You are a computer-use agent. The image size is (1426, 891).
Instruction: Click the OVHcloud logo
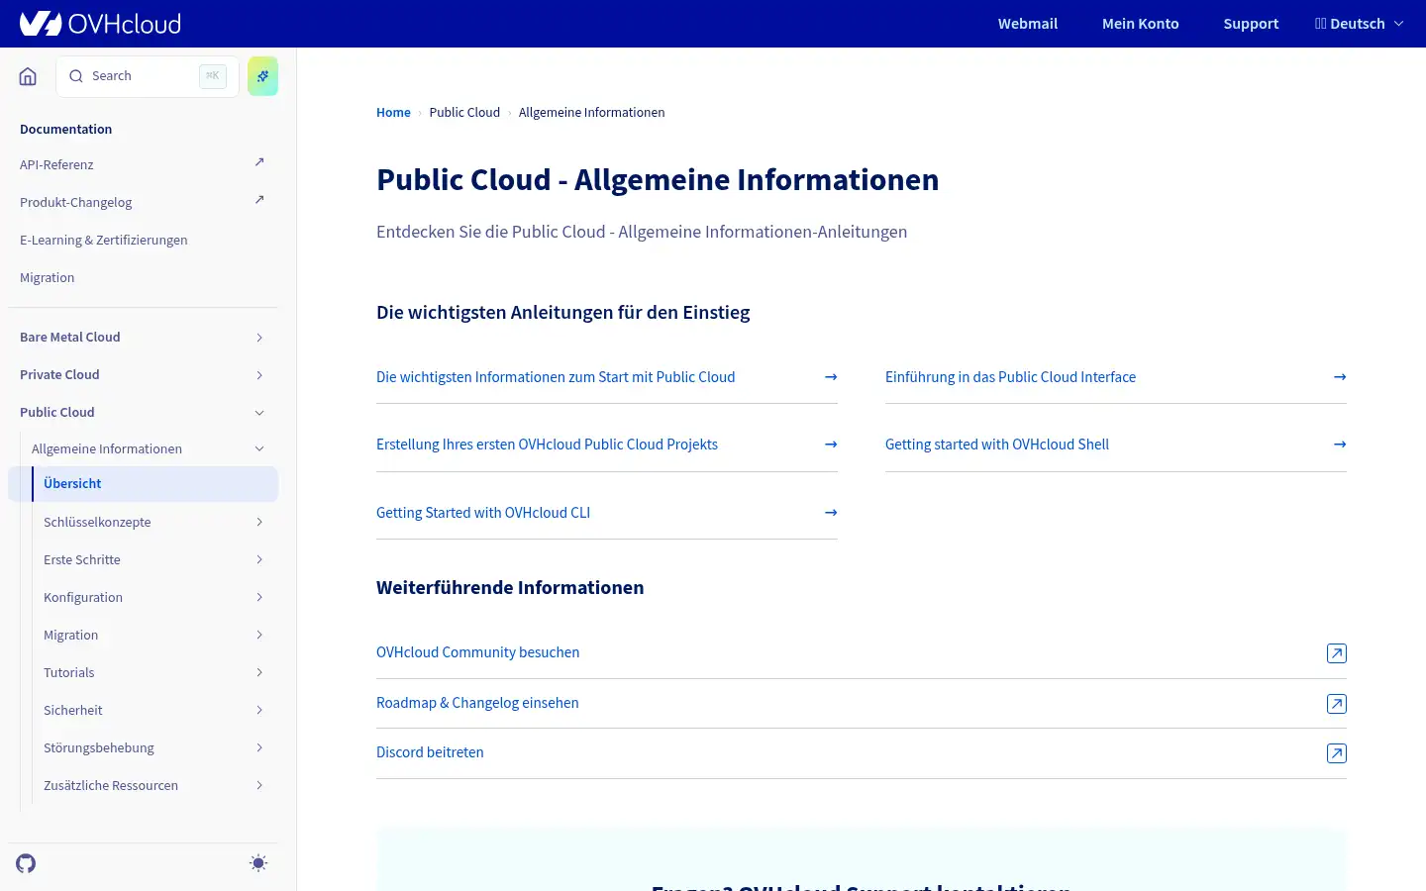(100, 23)
